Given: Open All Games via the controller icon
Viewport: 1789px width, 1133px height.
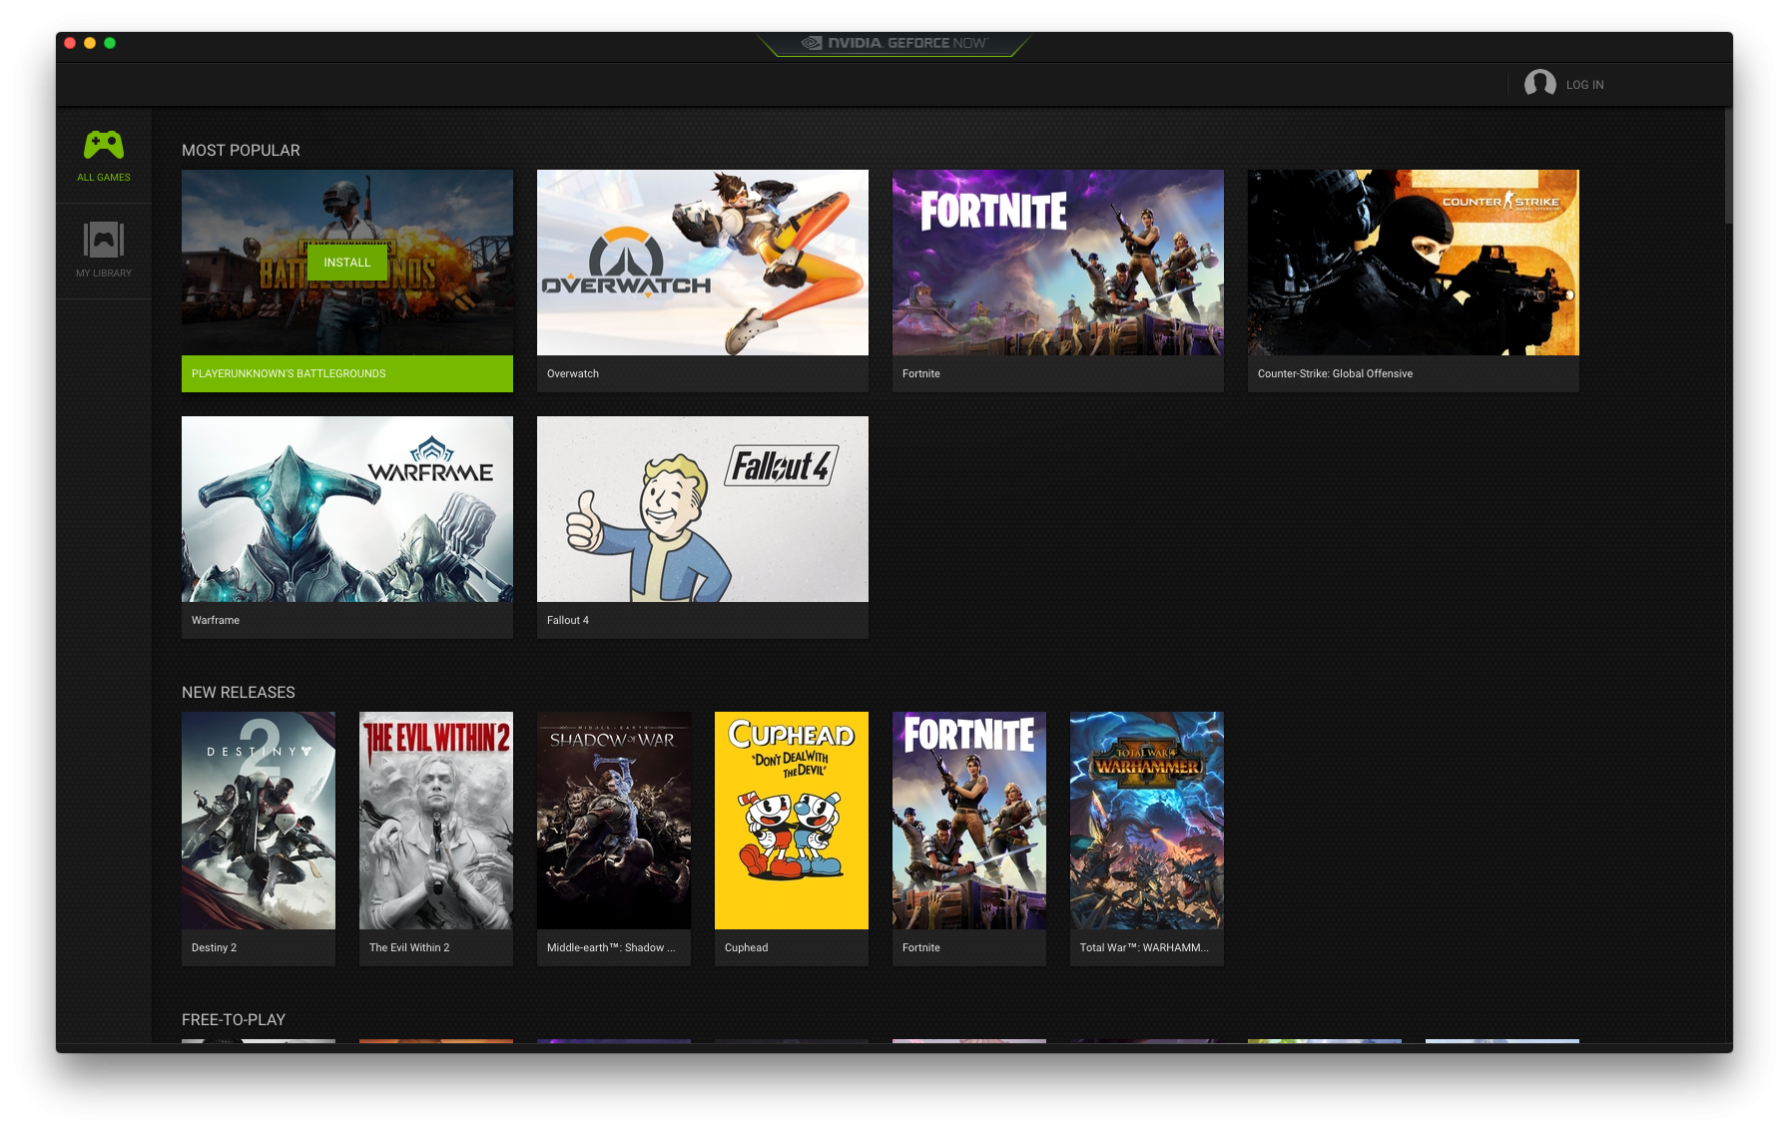Looking at the screenshot, I should pos(104,146).
